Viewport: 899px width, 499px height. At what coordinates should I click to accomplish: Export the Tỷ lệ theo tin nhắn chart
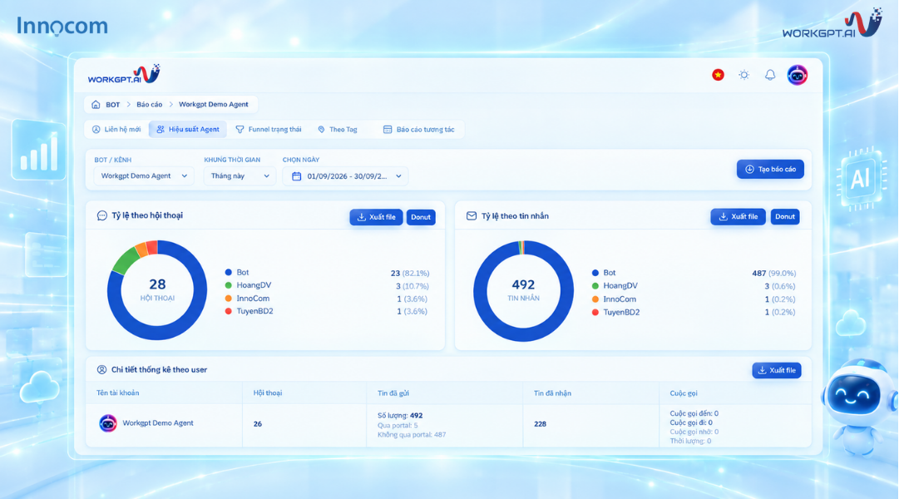738,216
